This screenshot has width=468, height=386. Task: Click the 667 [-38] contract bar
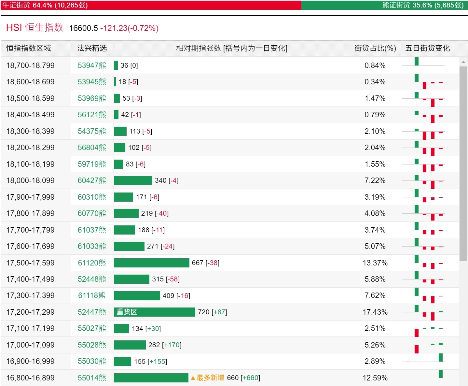(x=152, y=263)
